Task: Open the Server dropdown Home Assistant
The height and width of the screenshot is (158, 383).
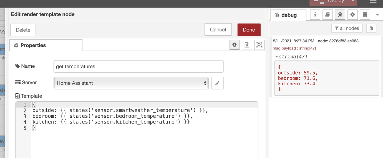Action: coord(131,83)
